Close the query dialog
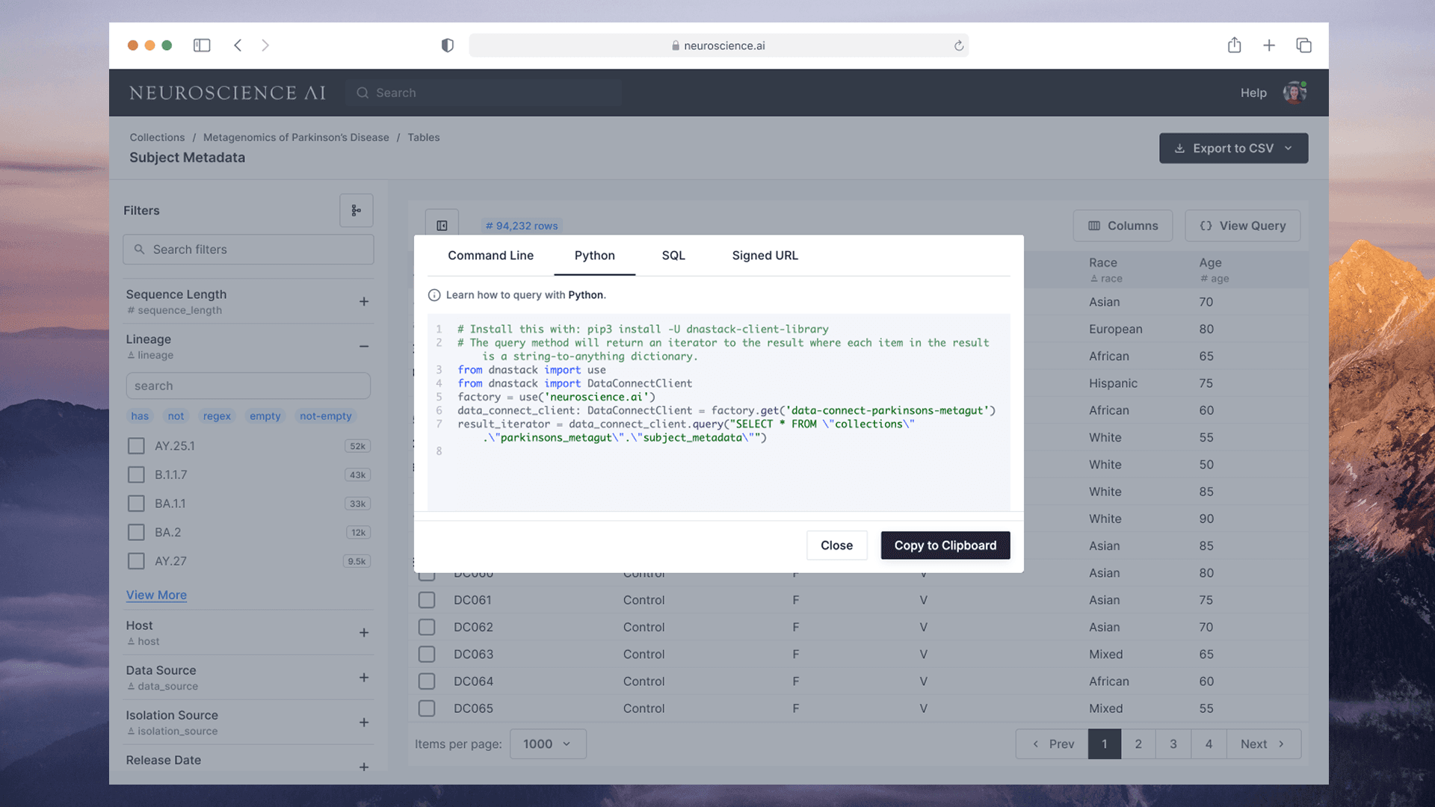Image resolution: width=1435 pixels, height=807 pixels. pyautogui.click(x=836, y=545)
